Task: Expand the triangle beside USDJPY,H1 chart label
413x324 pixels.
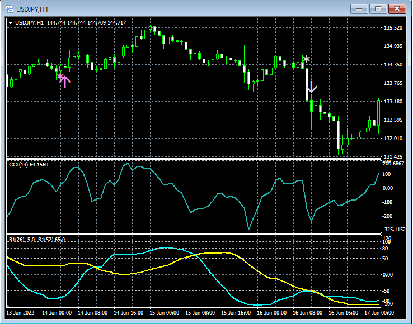Action: pyautogui.click(x=10, y=22)
